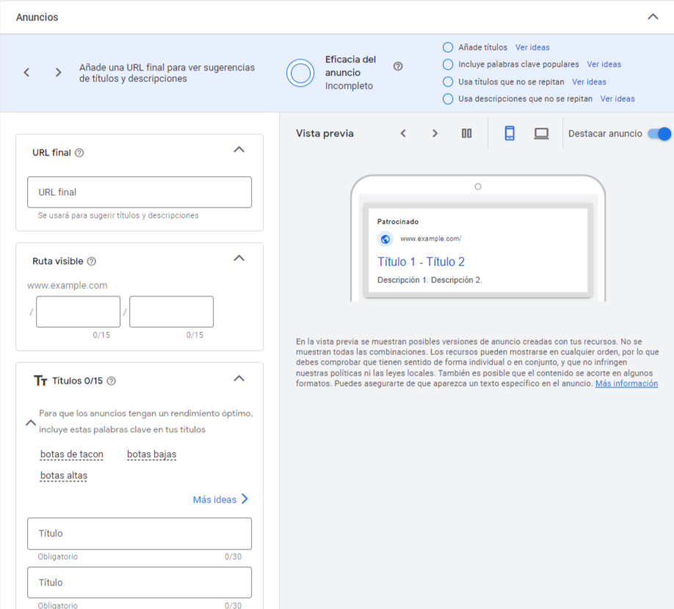Select mobile phone preview
Screen dimensions: 674x609
click(510, 133)
